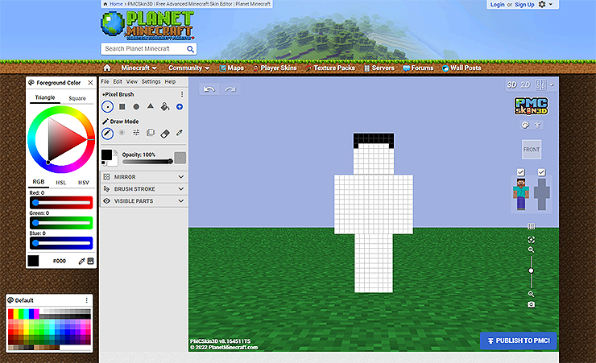Screen dimensions: 596x363
Task: Click the search magnifier icon
Action: coord(190,48)
